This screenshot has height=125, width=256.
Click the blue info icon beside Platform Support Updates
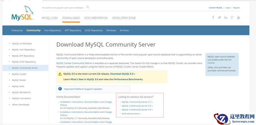[60, 89]
